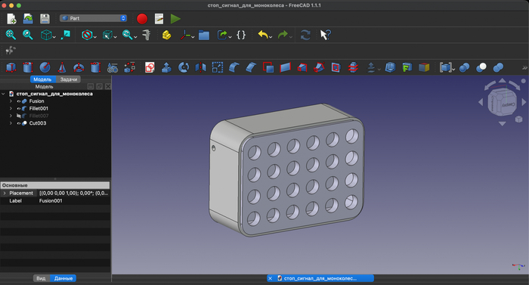Expand the Fillet001 tree item
Screen dimensions: 529x285
click(11, 108)
